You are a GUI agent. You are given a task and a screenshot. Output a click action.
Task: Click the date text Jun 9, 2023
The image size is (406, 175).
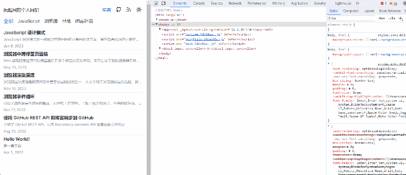point(14,46)
